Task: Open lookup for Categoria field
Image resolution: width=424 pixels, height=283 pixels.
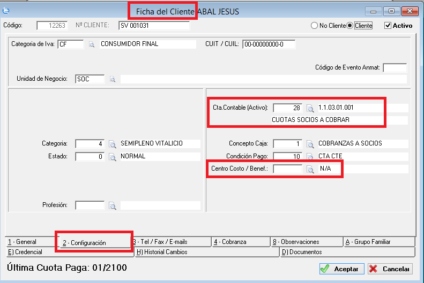Action: (113, 144)
